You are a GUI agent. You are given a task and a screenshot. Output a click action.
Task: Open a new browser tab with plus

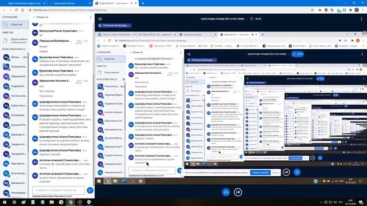point(143,3)
